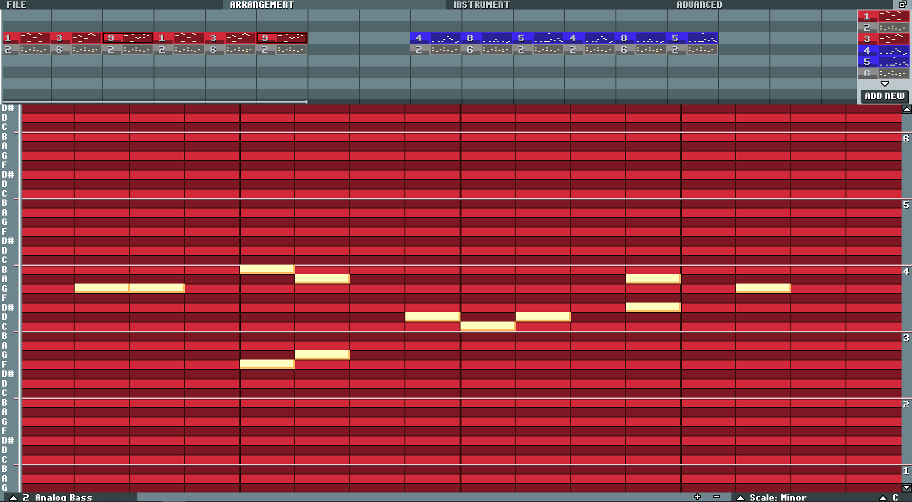Image resolution: width=912 pixels, height=502 pixels.
Task: Open the ADVANCED tab
Action: (x=699, y=5)
